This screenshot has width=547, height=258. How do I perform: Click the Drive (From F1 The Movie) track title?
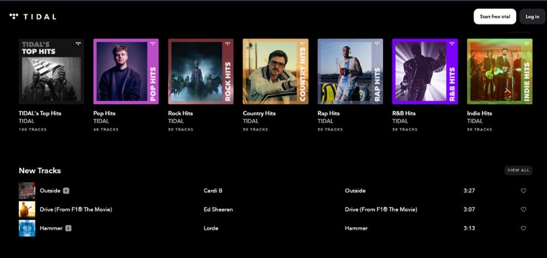pyautogui.click(x=76, y=209)
